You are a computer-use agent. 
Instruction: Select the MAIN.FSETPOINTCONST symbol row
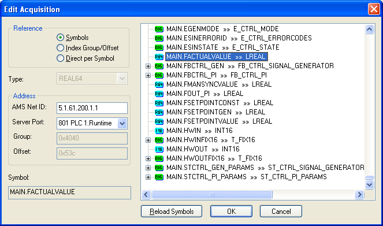click(x=220, y=103)
